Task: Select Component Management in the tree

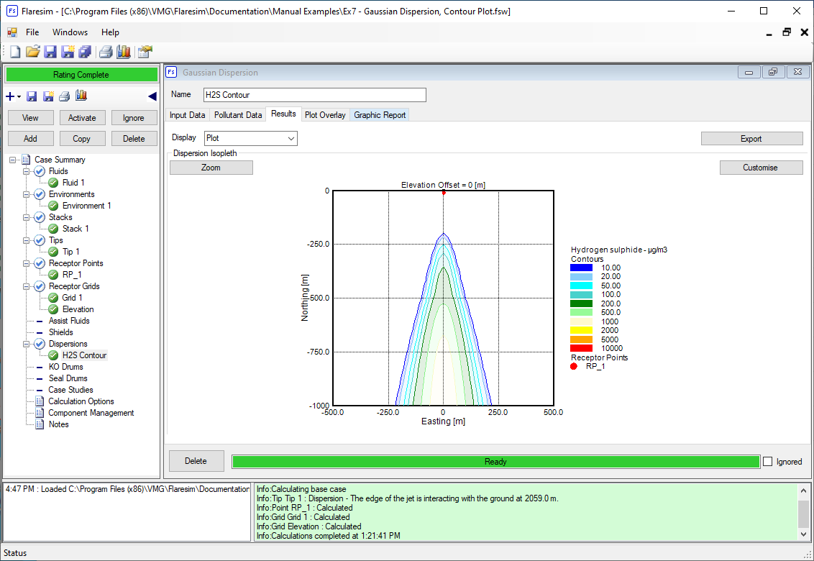Action: click(x=91, y=412)
